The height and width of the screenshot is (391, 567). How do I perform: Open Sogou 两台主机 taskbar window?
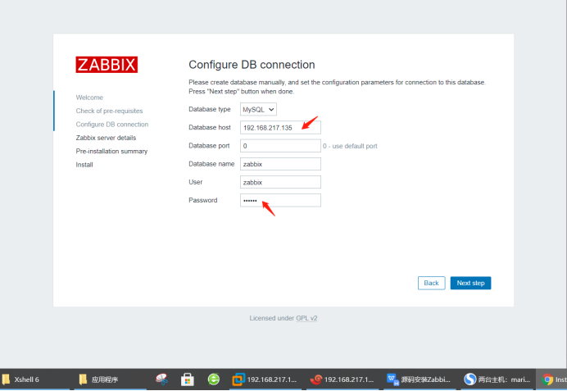click(497, 380)
